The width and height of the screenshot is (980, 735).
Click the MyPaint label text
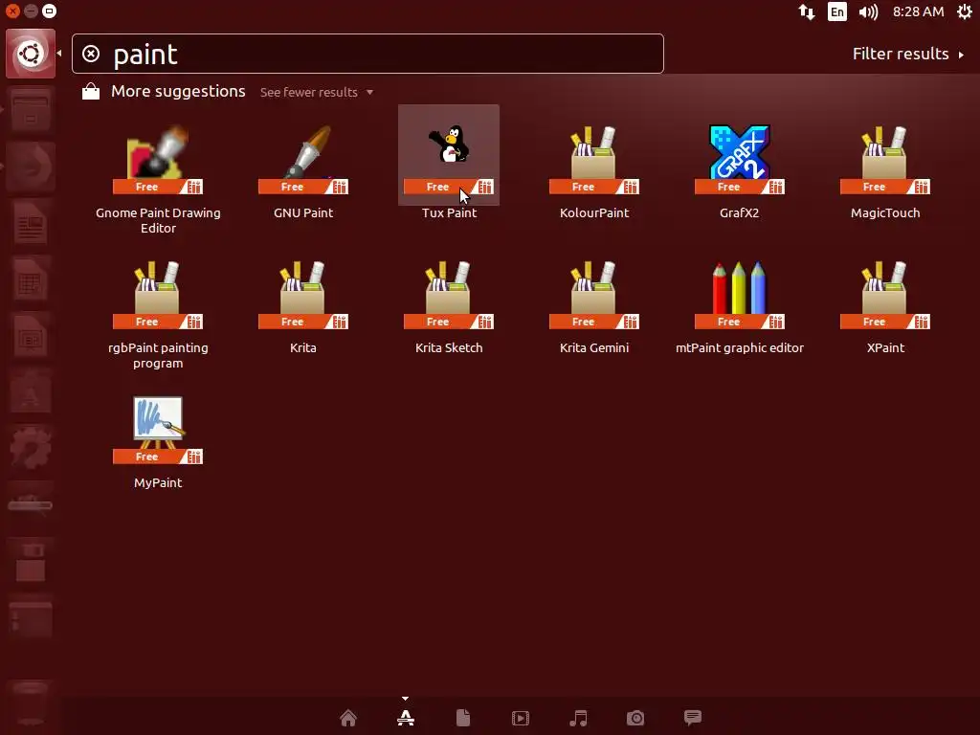(x=158, y=483)
